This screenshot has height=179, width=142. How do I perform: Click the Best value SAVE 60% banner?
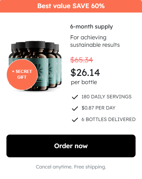click(71, 6)
